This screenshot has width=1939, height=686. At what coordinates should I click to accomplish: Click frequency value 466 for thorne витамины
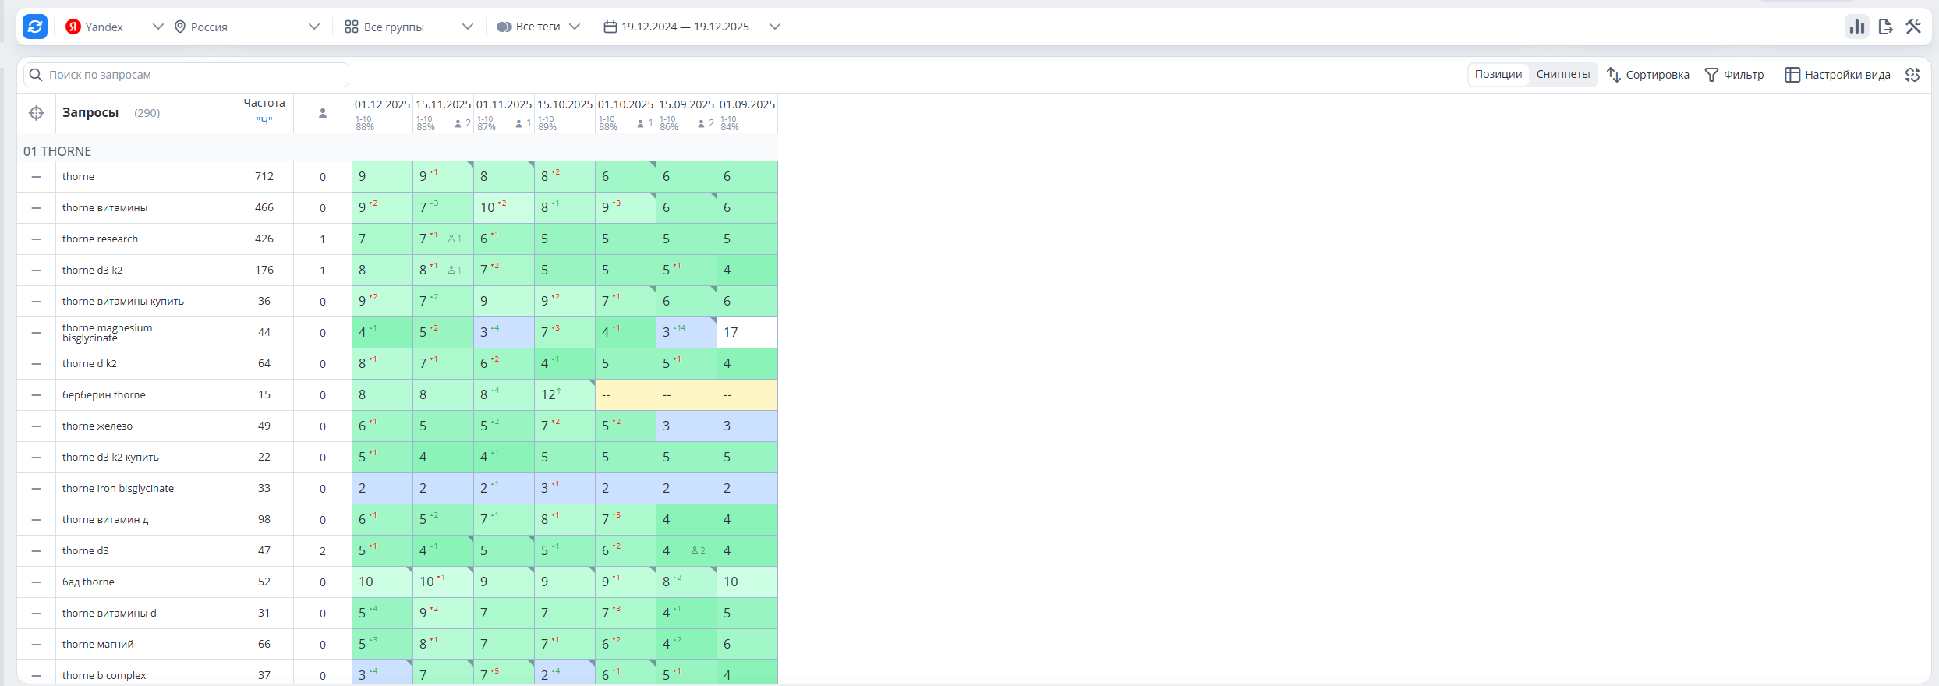point(264,208)
